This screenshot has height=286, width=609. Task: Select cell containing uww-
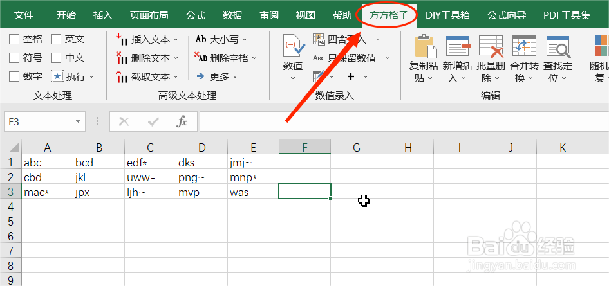tap(150, 177)
